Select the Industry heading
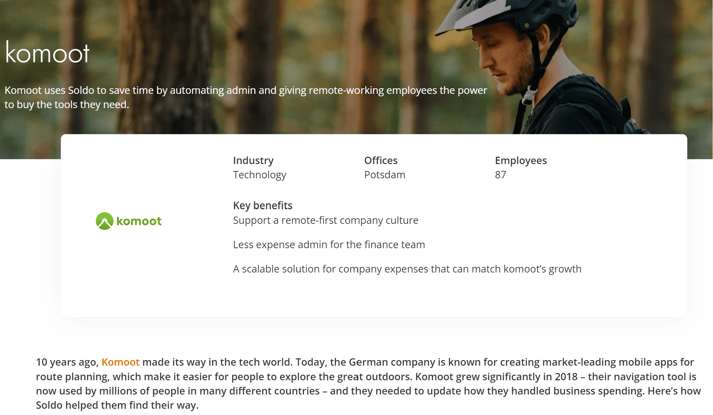Image resolution: width=713 pixels, height=415 pixels. (x=253, y=160)
